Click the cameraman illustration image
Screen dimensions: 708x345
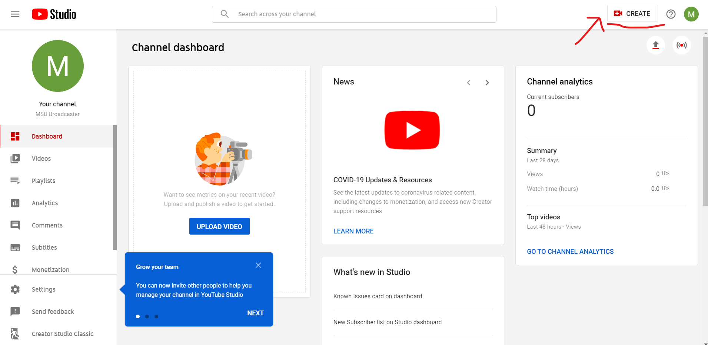click(223, 159)
